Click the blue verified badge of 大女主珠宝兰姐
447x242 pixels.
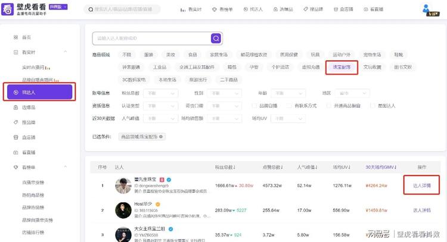170,229
